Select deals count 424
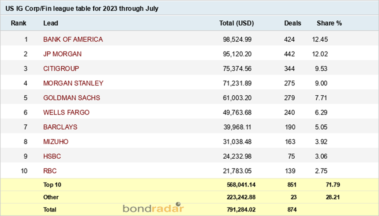 pos(289,39)
